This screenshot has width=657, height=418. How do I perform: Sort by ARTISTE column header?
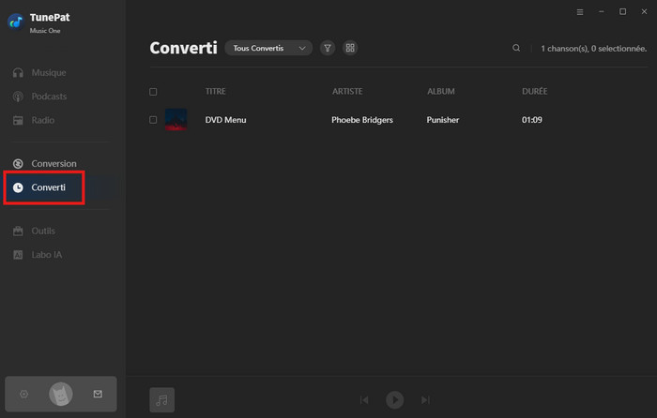pyautogui.click(x=347, y=91)
